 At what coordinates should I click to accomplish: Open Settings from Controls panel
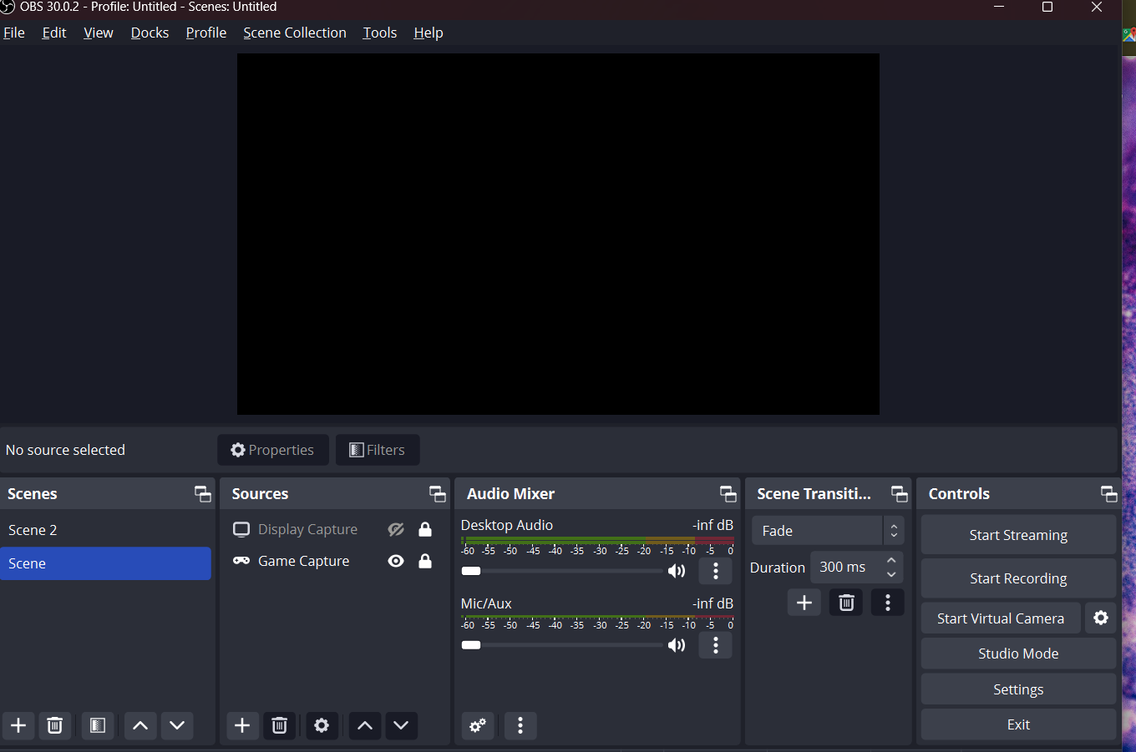coord(1018,689)
